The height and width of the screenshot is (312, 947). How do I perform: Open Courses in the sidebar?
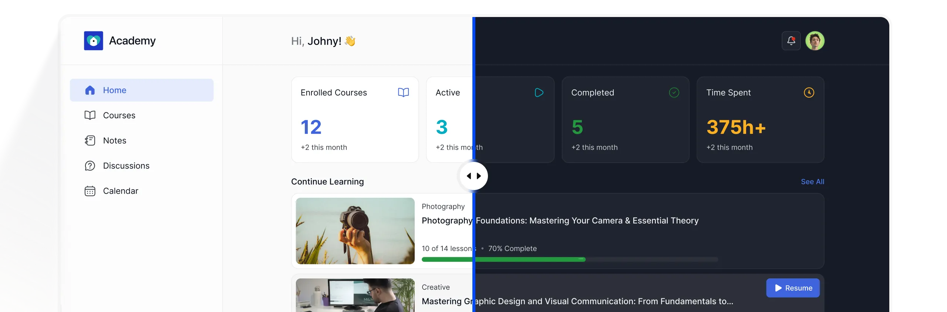(142, 115)
